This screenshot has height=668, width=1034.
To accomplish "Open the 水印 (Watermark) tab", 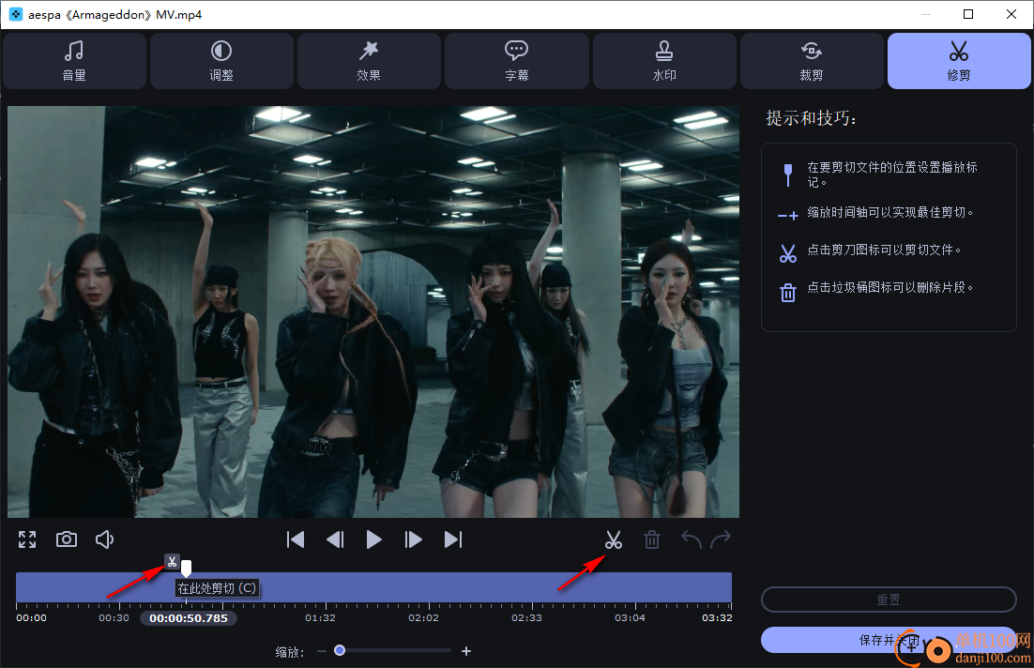I will (664, 61).
